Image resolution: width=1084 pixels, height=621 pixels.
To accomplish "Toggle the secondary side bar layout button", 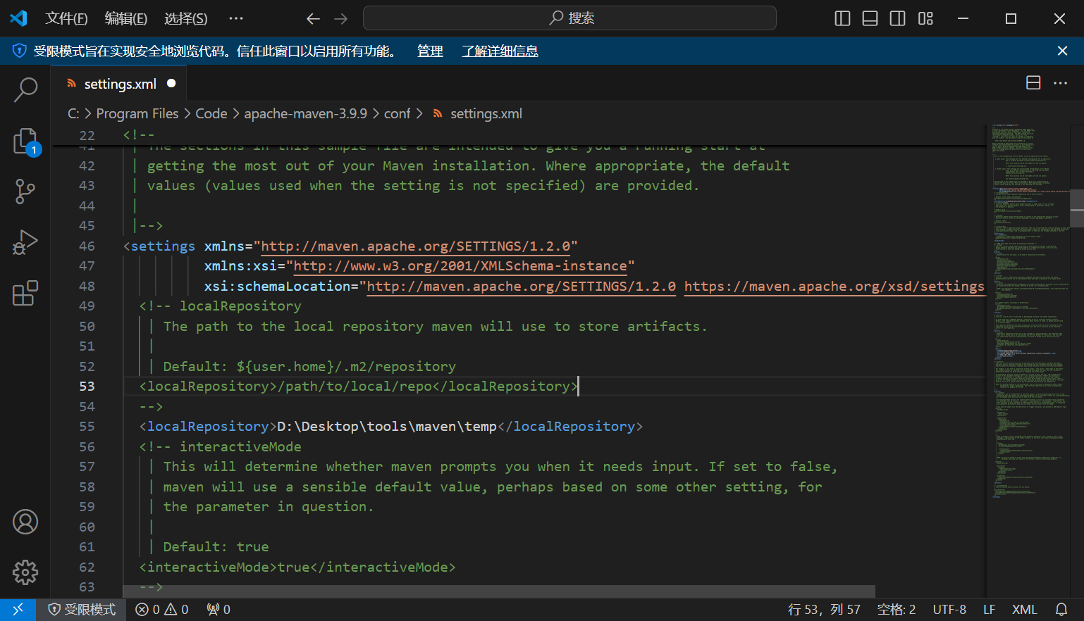I will pyautogui.click(x=897, y=18).
